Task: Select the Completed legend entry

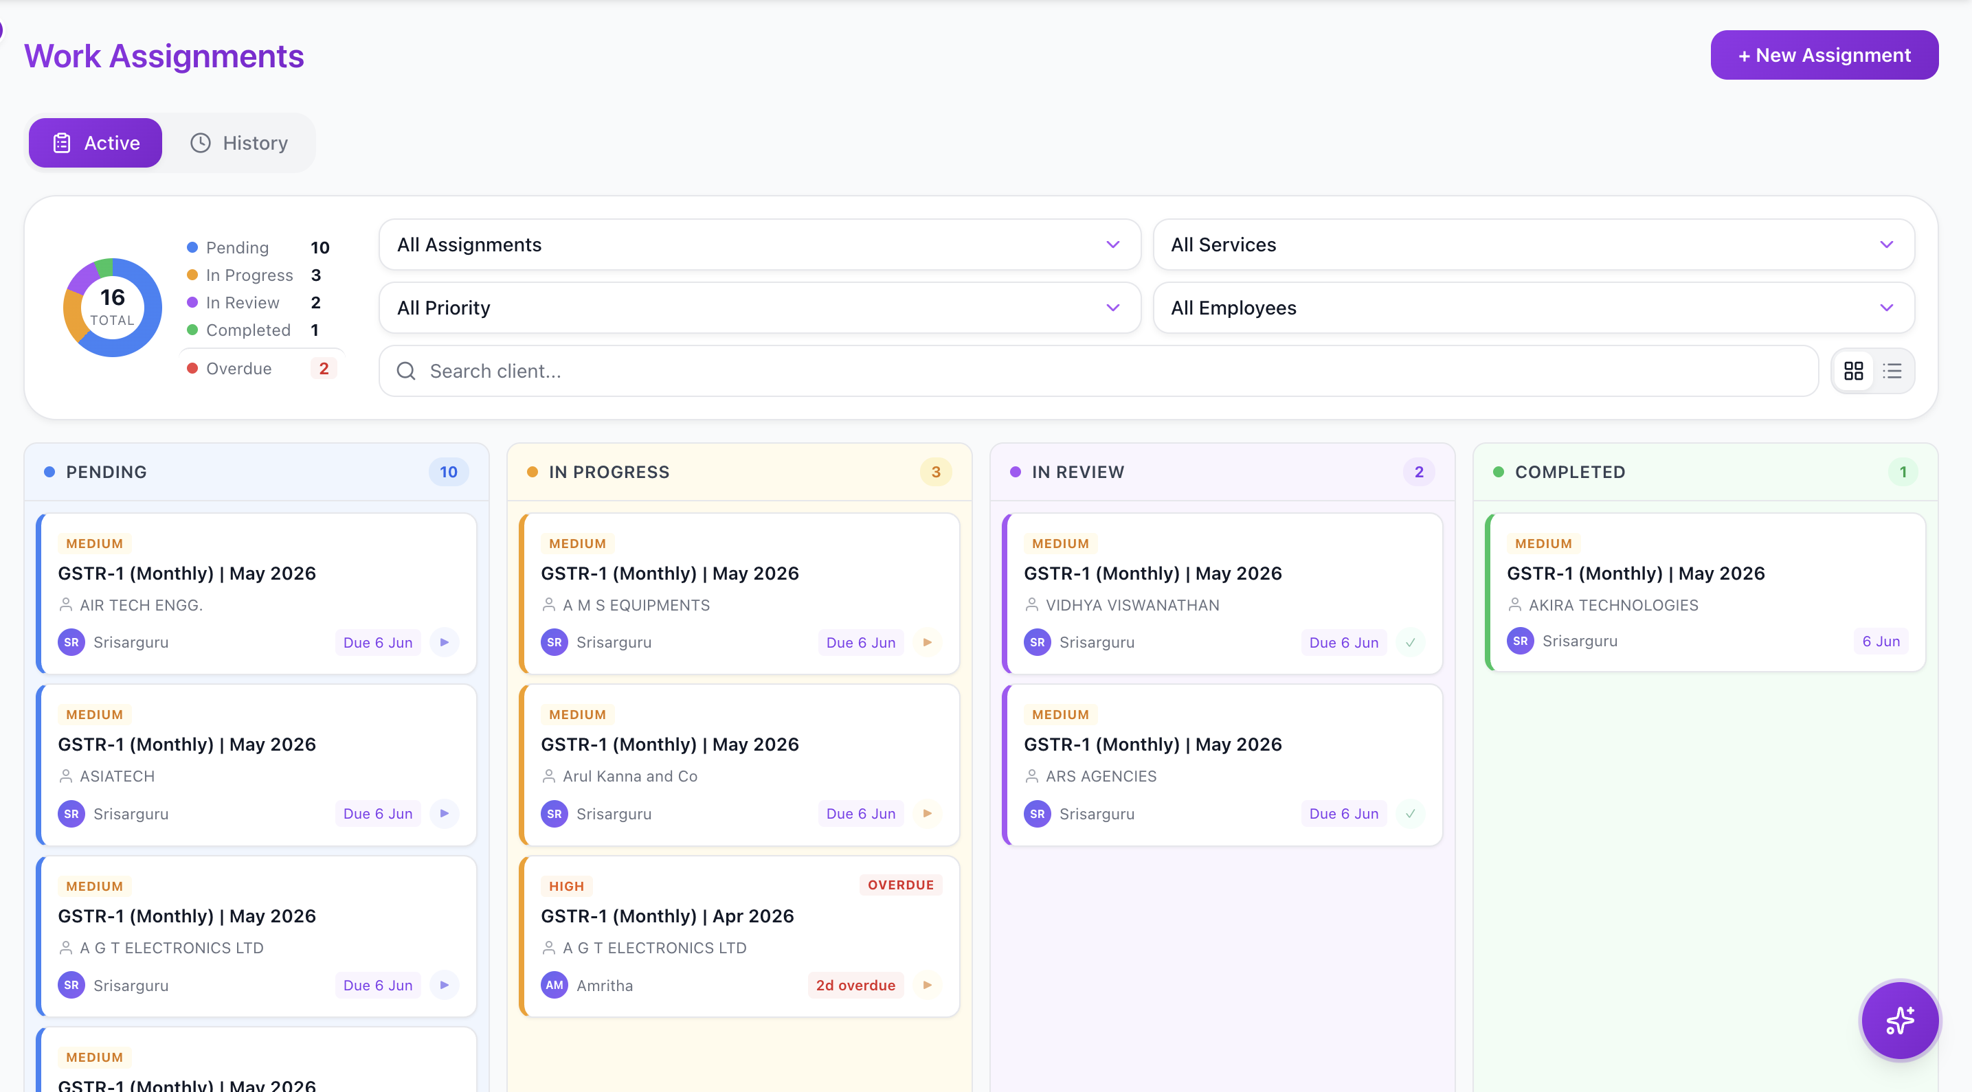Action: tap(258, 330)
